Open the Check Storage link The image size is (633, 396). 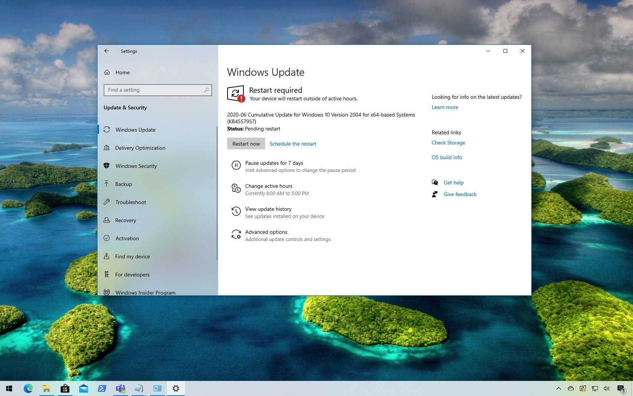(x=448, y=143)
